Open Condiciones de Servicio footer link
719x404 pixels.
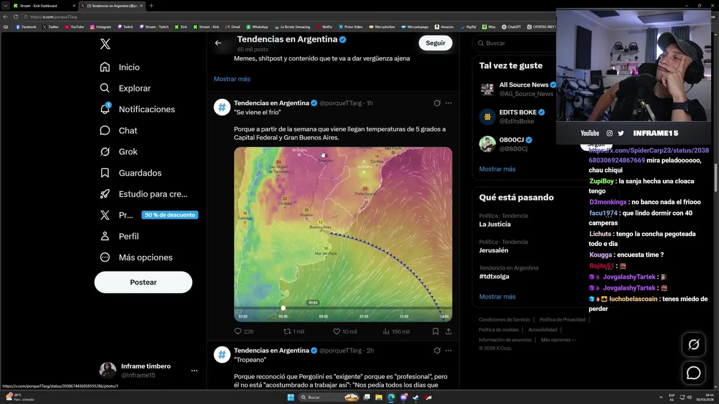pyautogui.click(x=504, y=320)
